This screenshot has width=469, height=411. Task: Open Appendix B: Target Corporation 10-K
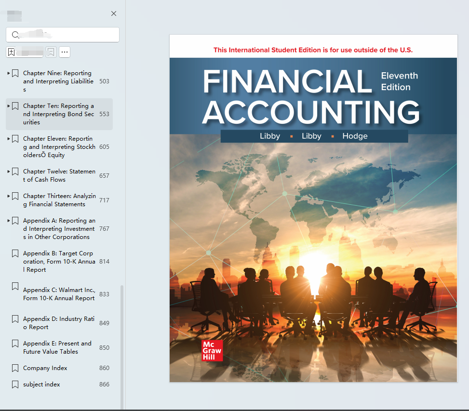click(x=59, y=262)
